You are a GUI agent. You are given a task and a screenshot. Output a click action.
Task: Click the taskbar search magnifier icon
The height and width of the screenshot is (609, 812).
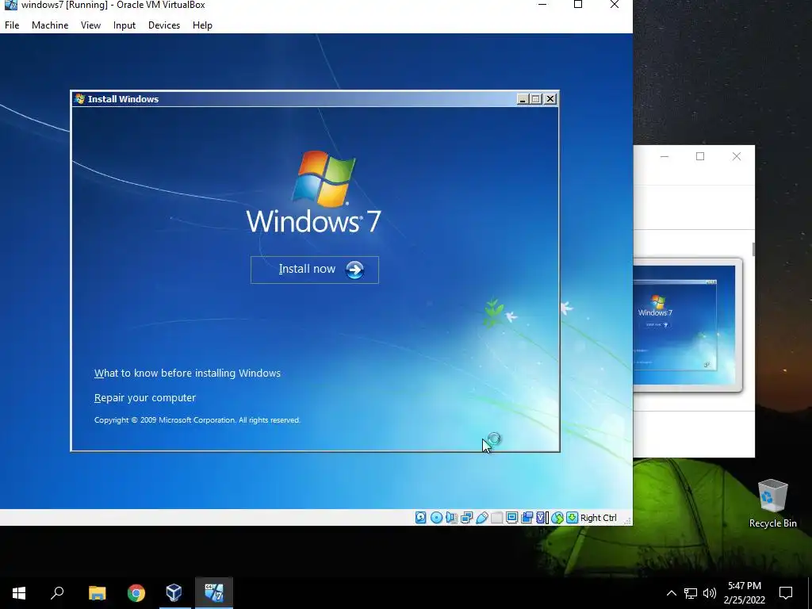tap(57, 593)
